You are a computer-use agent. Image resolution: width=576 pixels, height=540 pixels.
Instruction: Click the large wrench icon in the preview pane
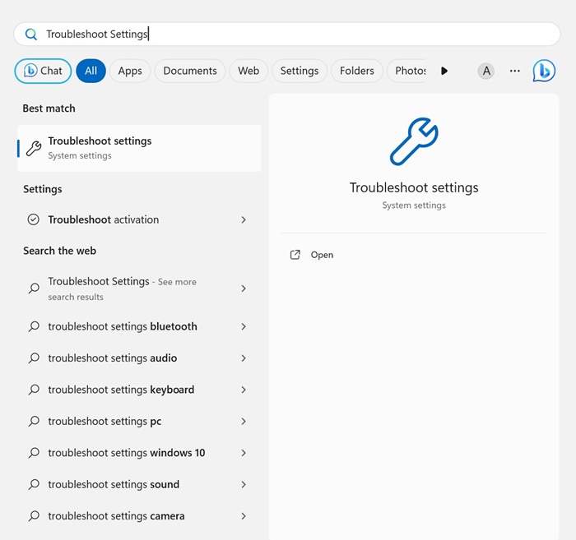[413, 141]
